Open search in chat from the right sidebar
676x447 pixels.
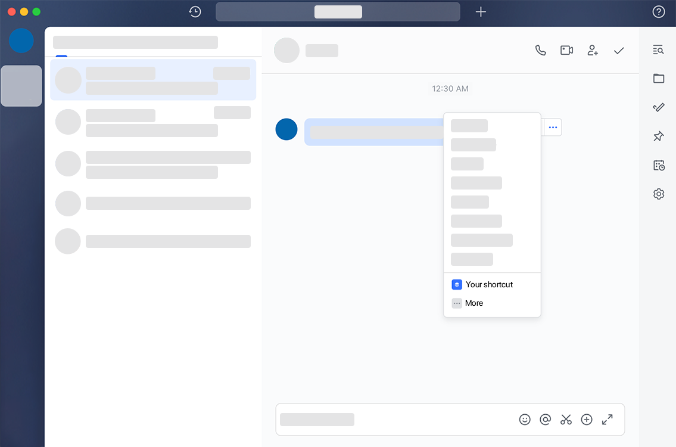658,49
